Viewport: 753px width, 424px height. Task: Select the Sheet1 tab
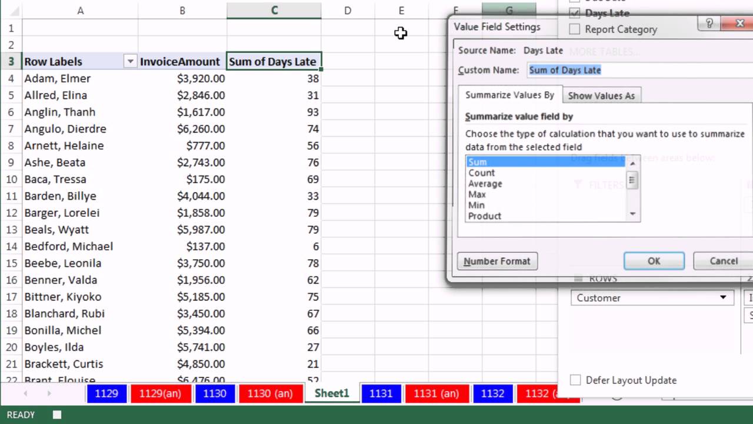click(332, 393)
